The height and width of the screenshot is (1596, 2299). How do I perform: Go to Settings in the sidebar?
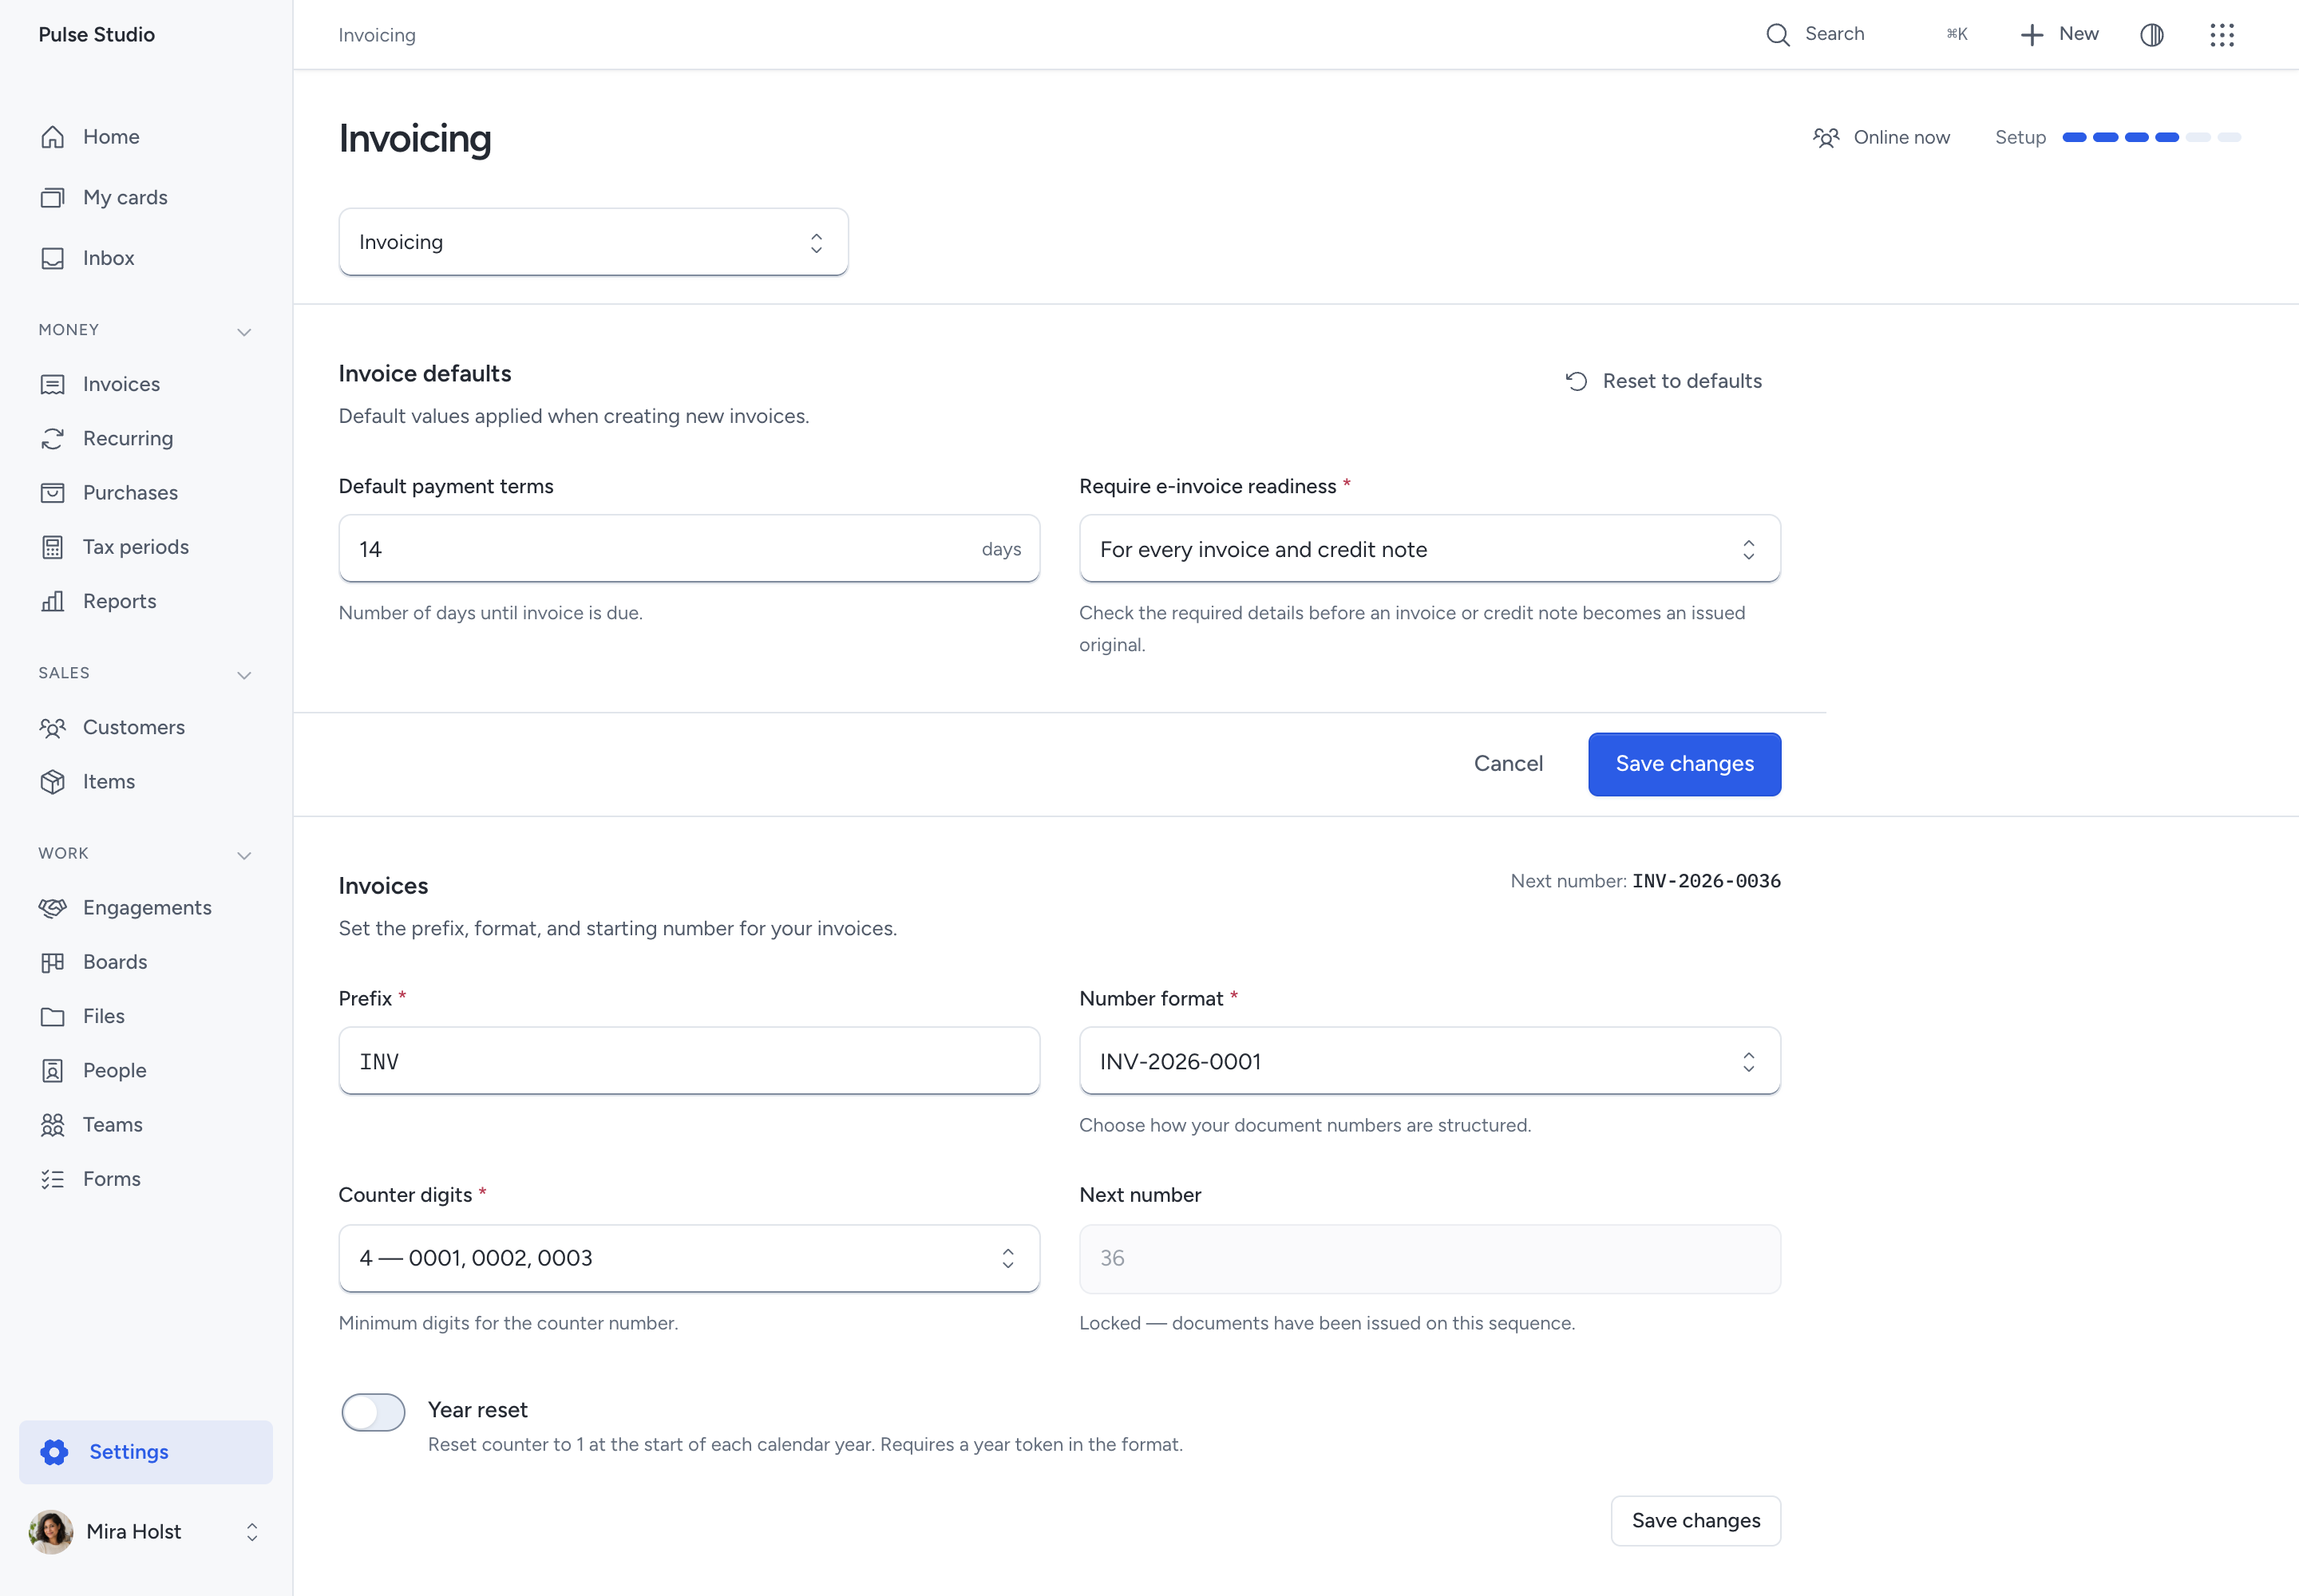(146, 1452)
